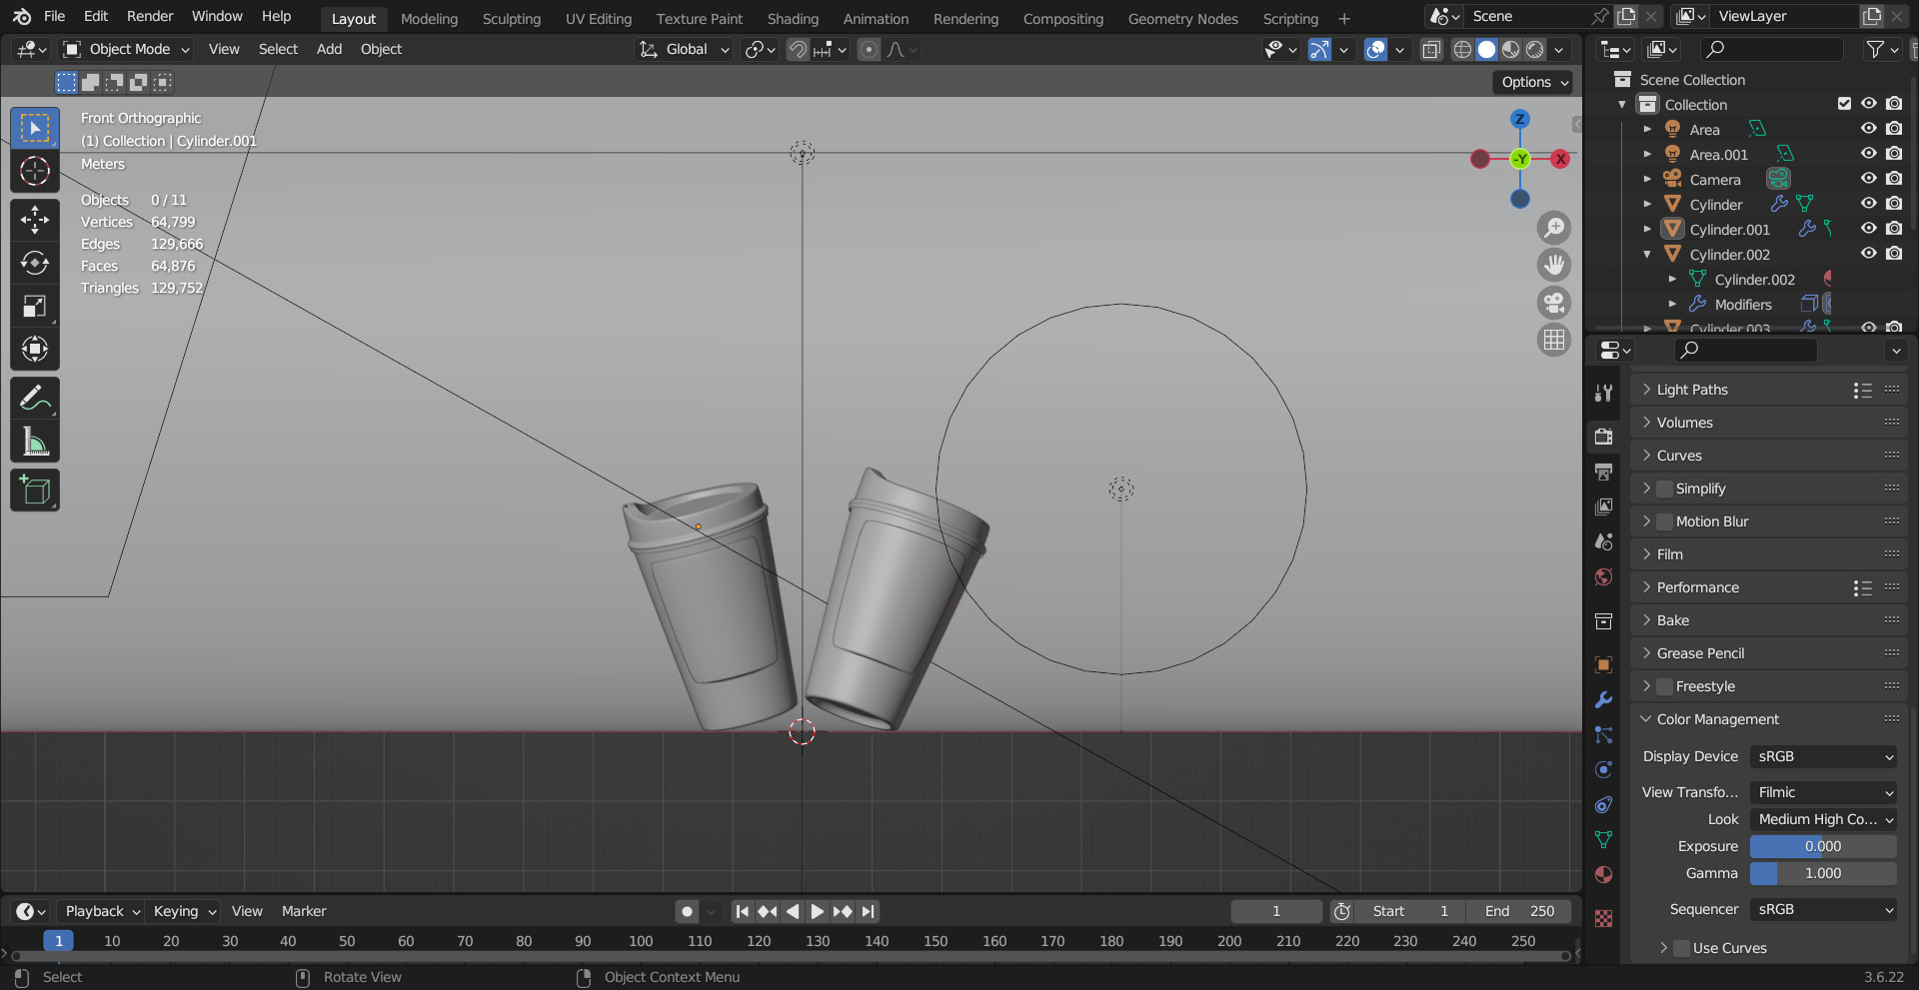Open the Object Mode dropdown

pos(126,49)
